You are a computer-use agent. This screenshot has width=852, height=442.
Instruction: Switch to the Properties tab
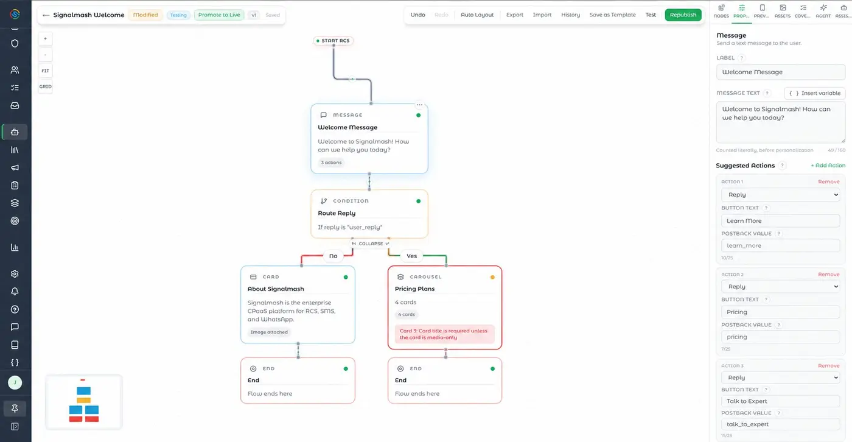[742, 11]
